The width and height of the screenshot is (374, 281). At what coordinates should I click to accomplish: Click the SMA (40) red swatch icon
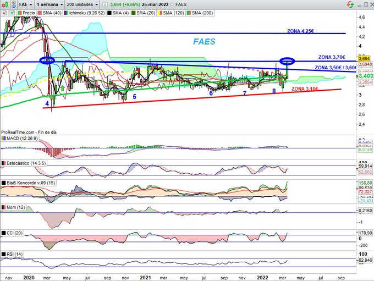click(x=40, y=13)
